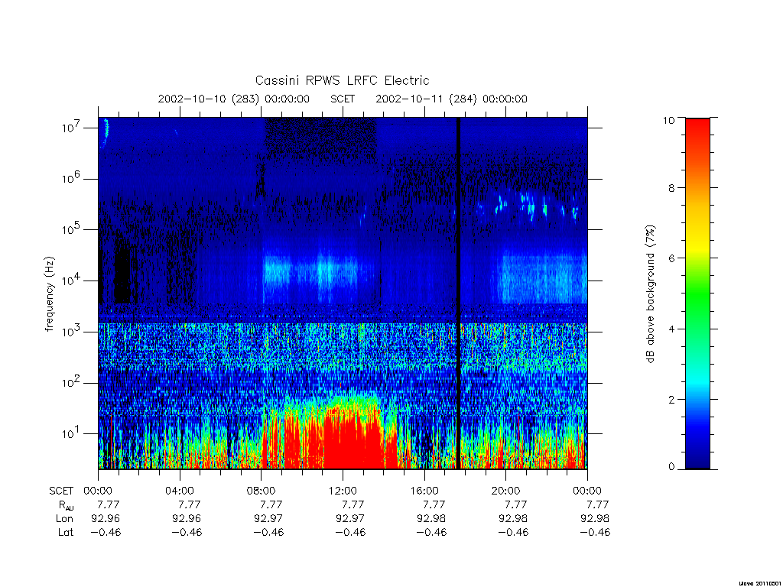Click the "SCET" row label below the plot
783x587 pixels.
(61, 491)
